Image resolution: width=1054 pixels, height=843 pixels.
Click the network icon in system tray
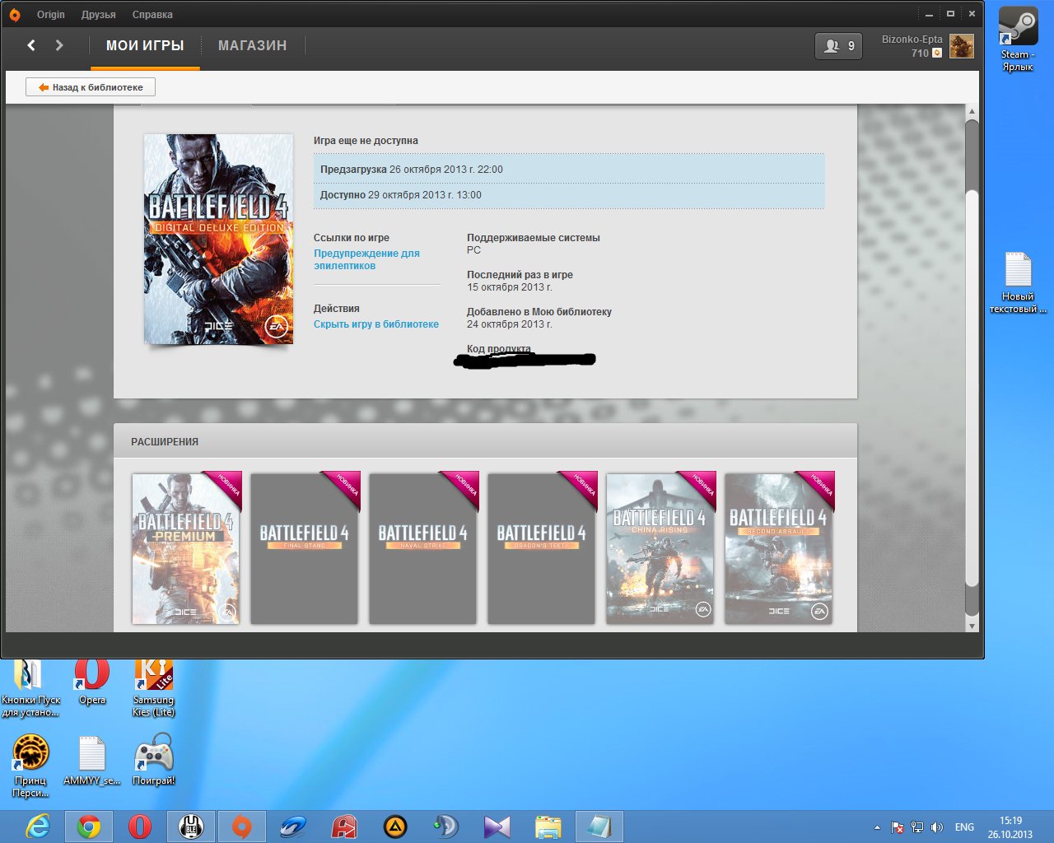pos(917,827)
